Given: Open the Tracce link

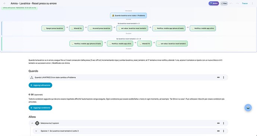Looking at the screenshot, I should coord(245,3).
